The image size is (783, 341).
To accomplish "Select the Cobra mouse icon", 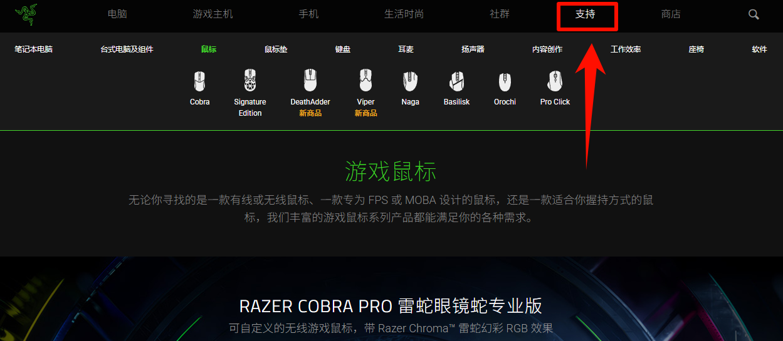I will click(199, 81).
